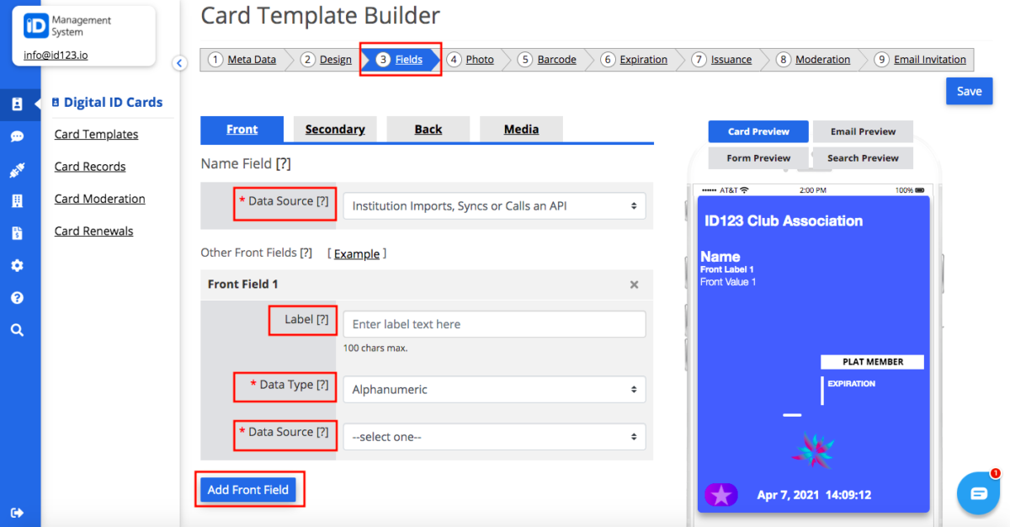Click the Add Front Field button
Screen dimensions: 1010x527
(248, 490)
